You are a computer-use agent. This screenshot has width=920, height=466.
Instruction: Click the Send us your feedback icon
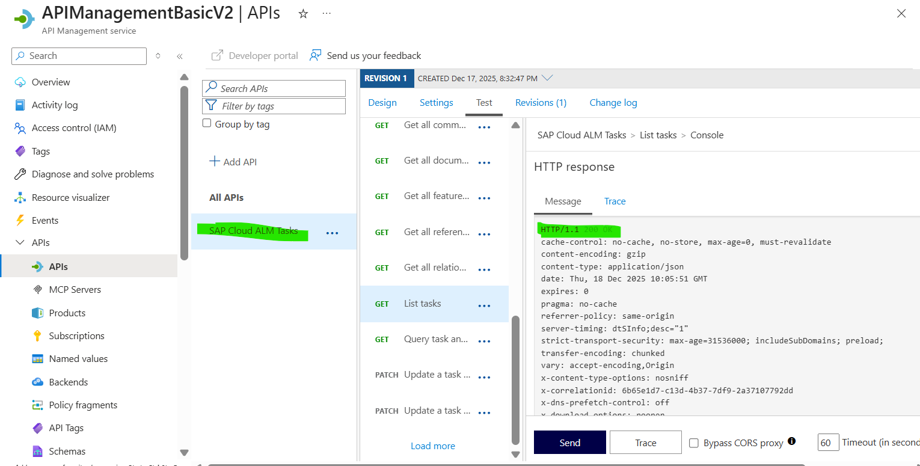pos(315,55)
